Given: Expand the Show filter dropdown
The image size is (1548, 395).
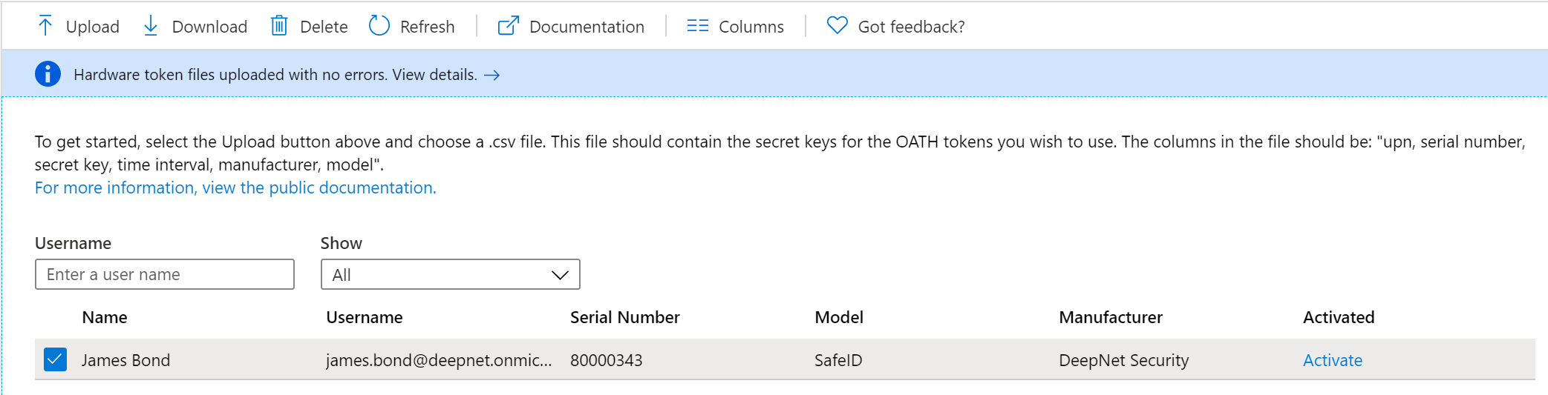Looking at the screenshot, I should 449,275.
